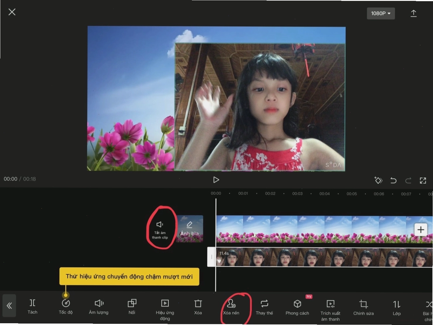The height and width of the screenshot is (325, 433).
Task: Collapse toolbar with double-chevron back button
Action: pos(9,306)
